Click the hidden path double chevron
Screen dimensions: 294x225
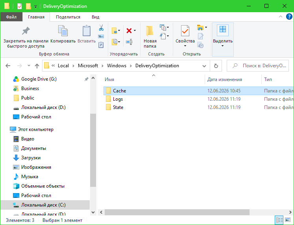(x=53, y=66)
